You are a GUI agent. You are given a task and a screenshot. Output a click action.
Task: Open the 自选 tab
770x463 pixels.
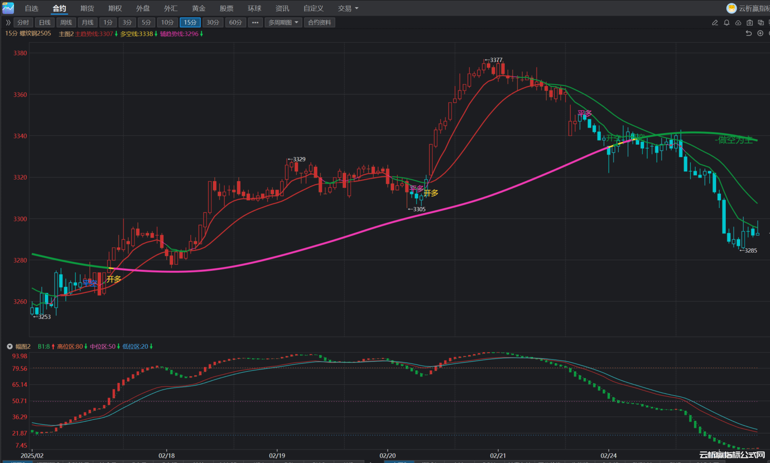[x=32, y=8]
